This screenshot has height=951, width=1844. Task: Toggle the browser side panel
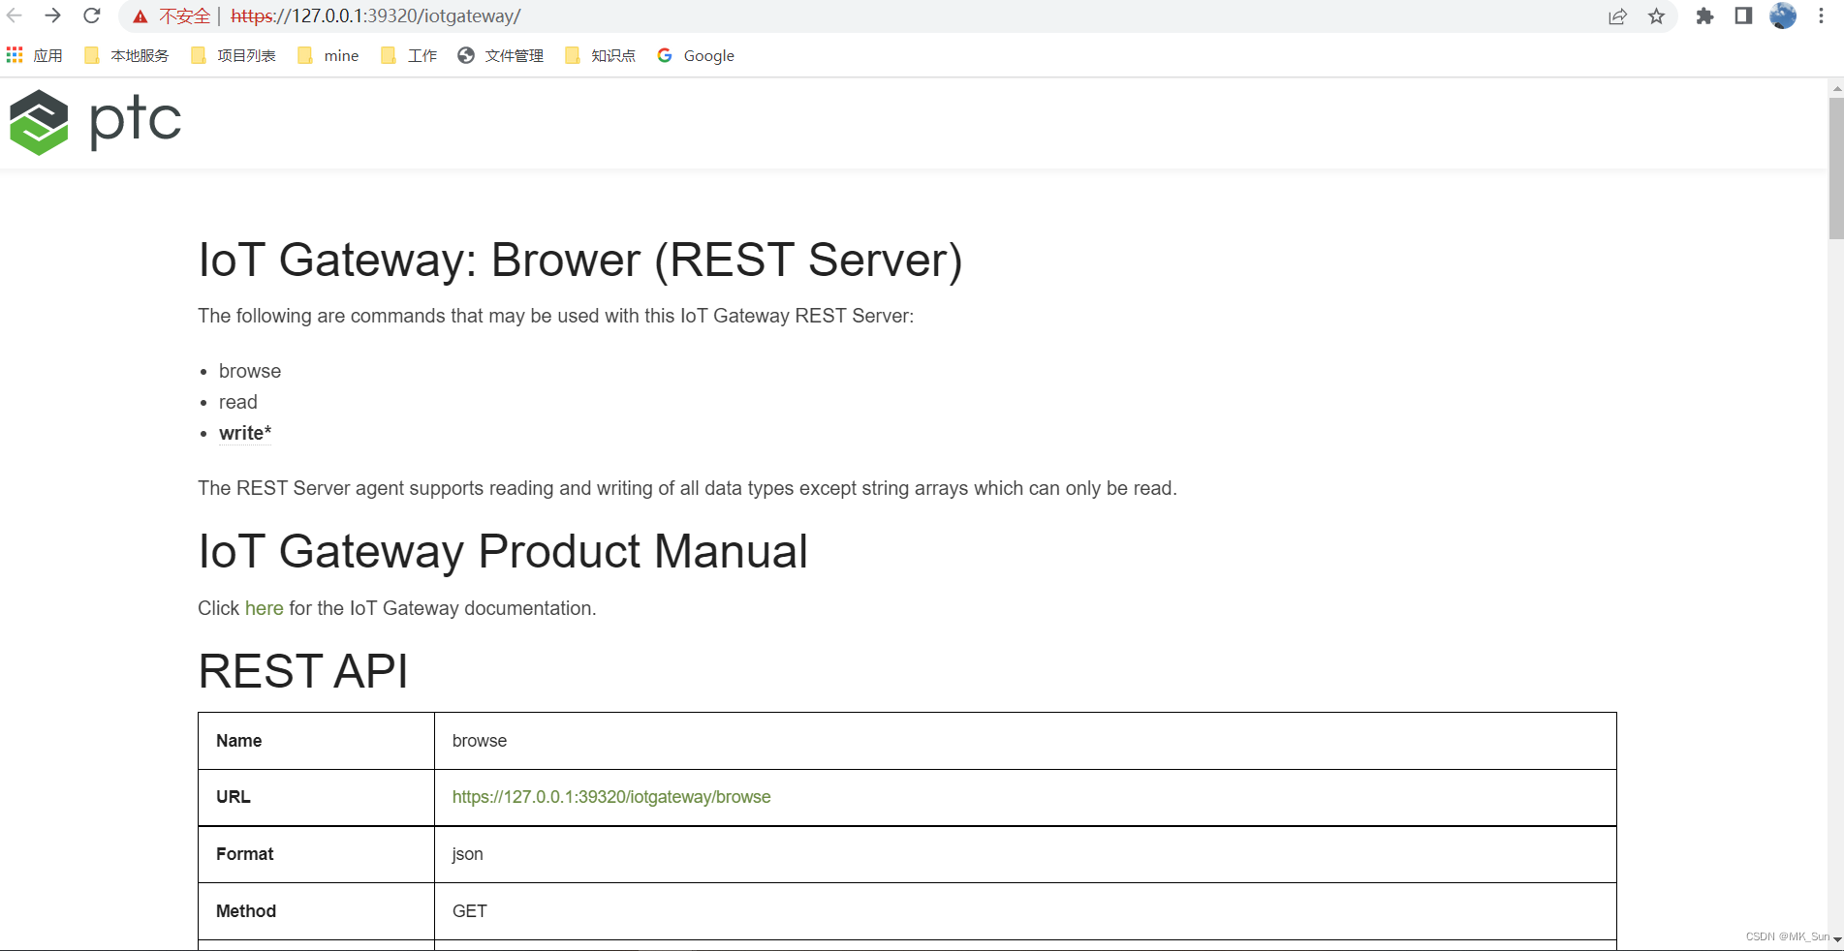tap(1743, 16)
